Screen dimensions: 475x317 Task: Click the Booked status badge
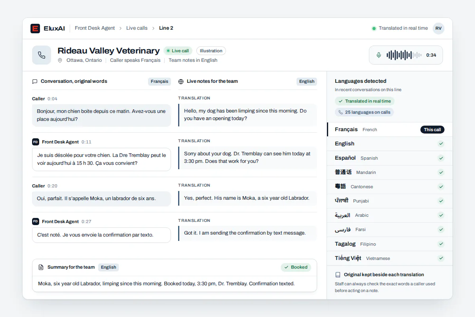(296, 267)
